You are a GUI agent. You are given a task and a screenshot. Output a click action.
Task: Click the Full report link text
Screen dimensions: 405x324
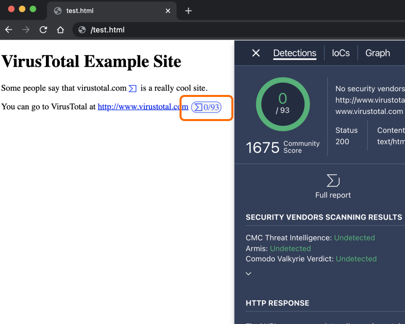(333, 195)
